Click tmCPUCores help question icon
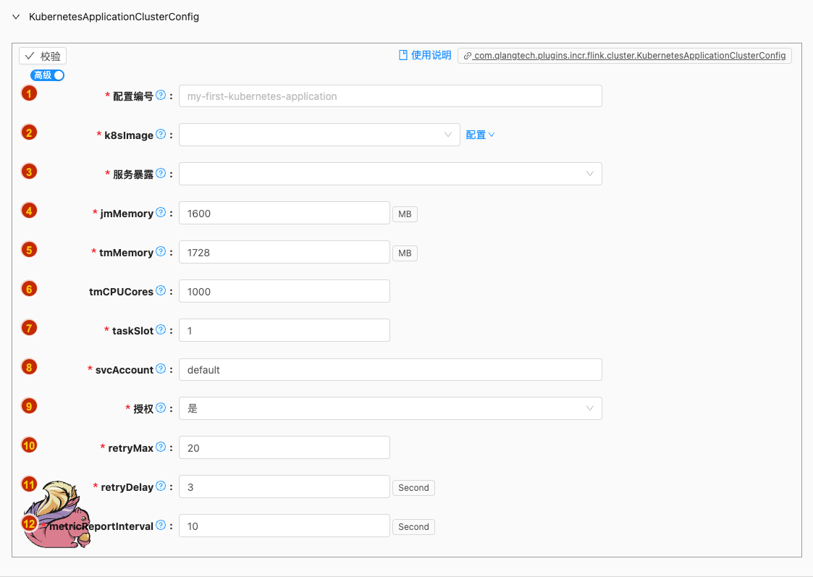Image resolution: width=813 pixels, height=577 pixels. (161, 291)
